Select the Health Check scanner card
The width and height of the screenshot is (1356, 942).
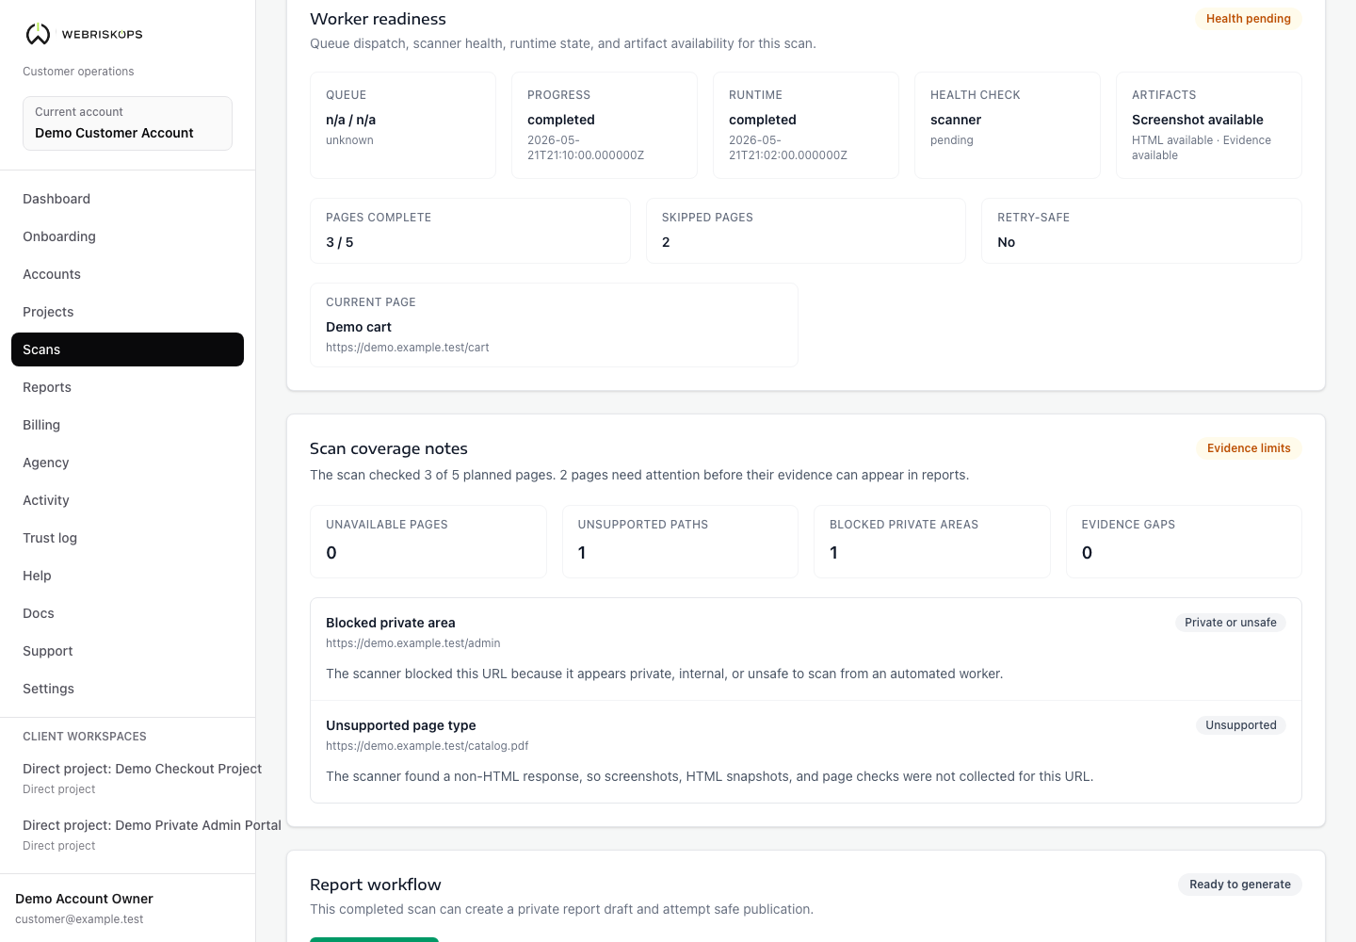[1008, 125]
